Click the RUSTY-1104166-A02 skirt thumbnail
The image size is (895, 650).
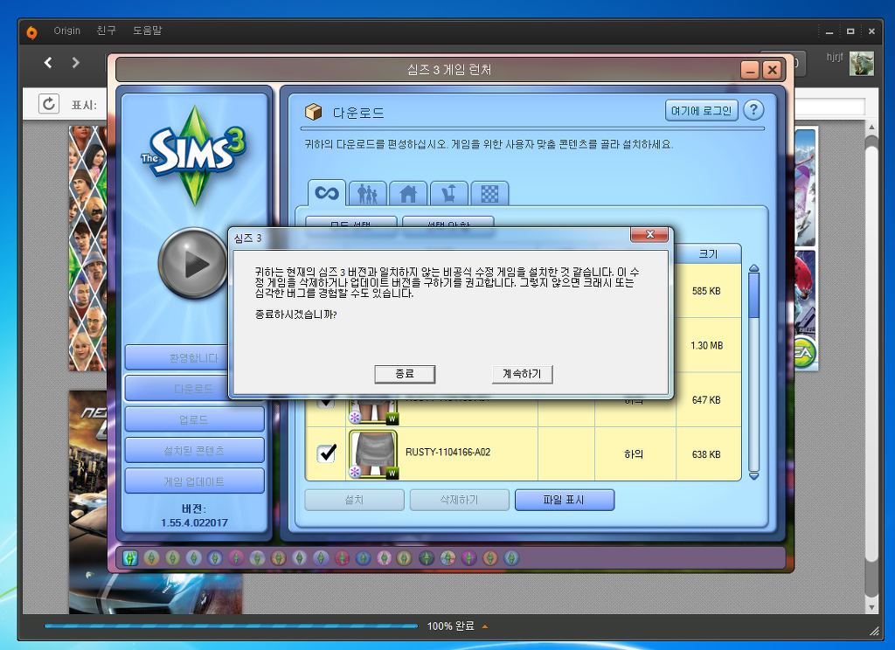click(x=373, y=454)
